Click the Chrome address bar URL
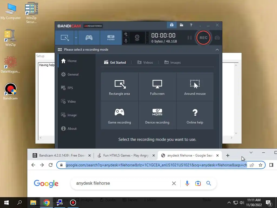 (156, 165)
